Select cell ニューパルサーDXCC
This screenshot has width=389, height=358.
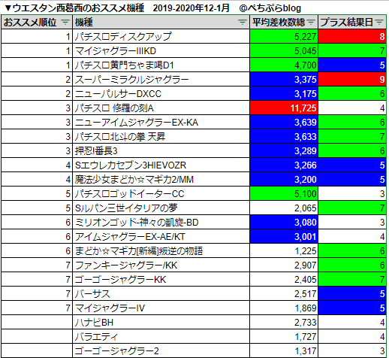tap(161, 93)
